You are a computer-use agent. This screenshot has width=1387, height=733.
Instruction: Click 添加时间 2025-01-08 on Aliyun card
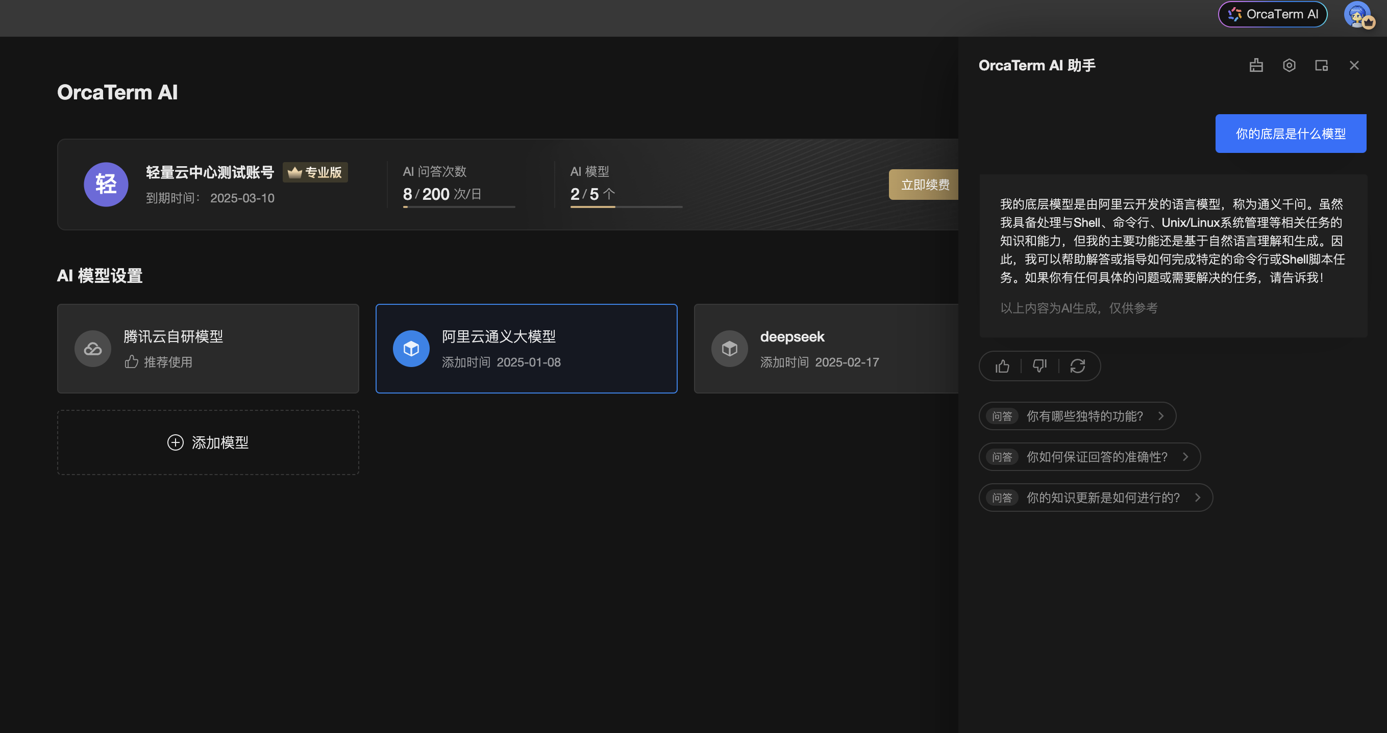(501, 362)
